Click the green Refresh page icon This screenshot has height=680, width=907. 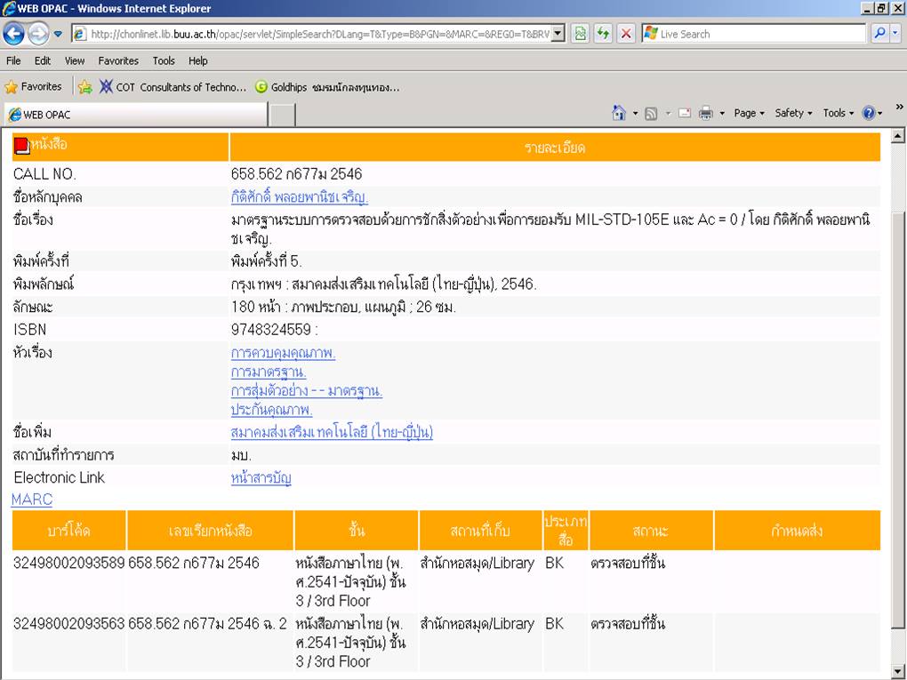[603, 34]
